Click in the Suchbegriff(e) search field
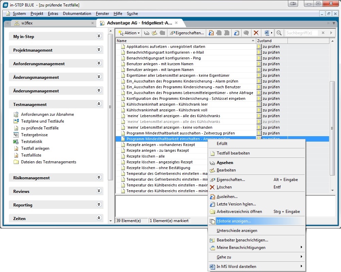 [x=302, y=33]
